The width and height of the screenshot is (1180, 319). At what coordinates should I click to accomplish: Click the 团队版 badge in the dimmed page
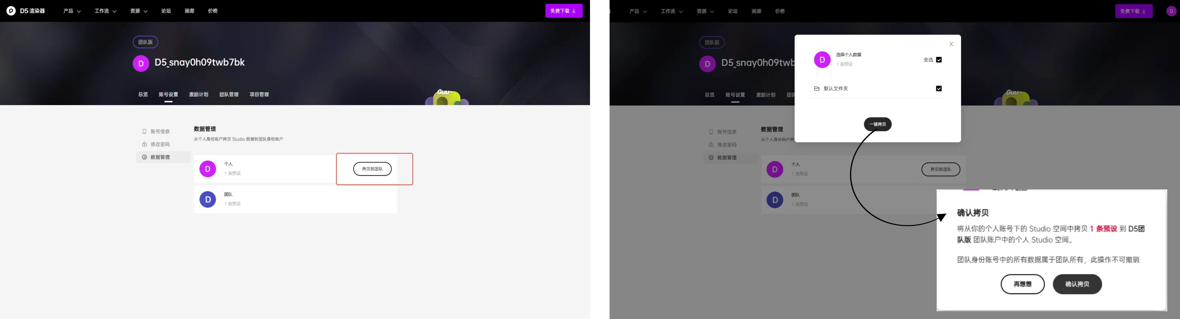(x=712, y=42)
